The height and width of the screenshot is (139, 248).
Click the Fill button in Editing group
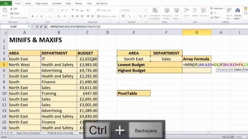coord(214,13)
